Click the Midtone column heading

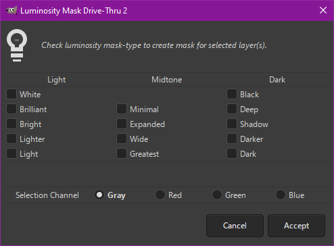click(x=167, y=80)
